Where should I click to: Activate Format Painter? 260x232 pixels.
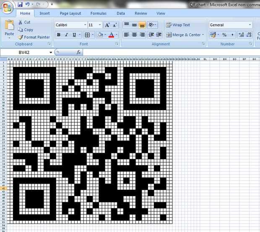tap(34, 37)
